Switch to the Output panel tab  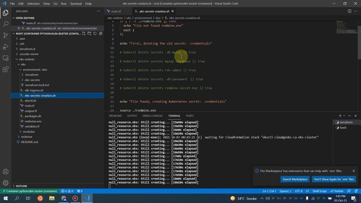pos(132,116)
